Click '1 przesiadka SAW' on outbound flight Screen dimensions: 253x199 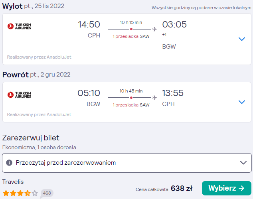coord(131,36)
